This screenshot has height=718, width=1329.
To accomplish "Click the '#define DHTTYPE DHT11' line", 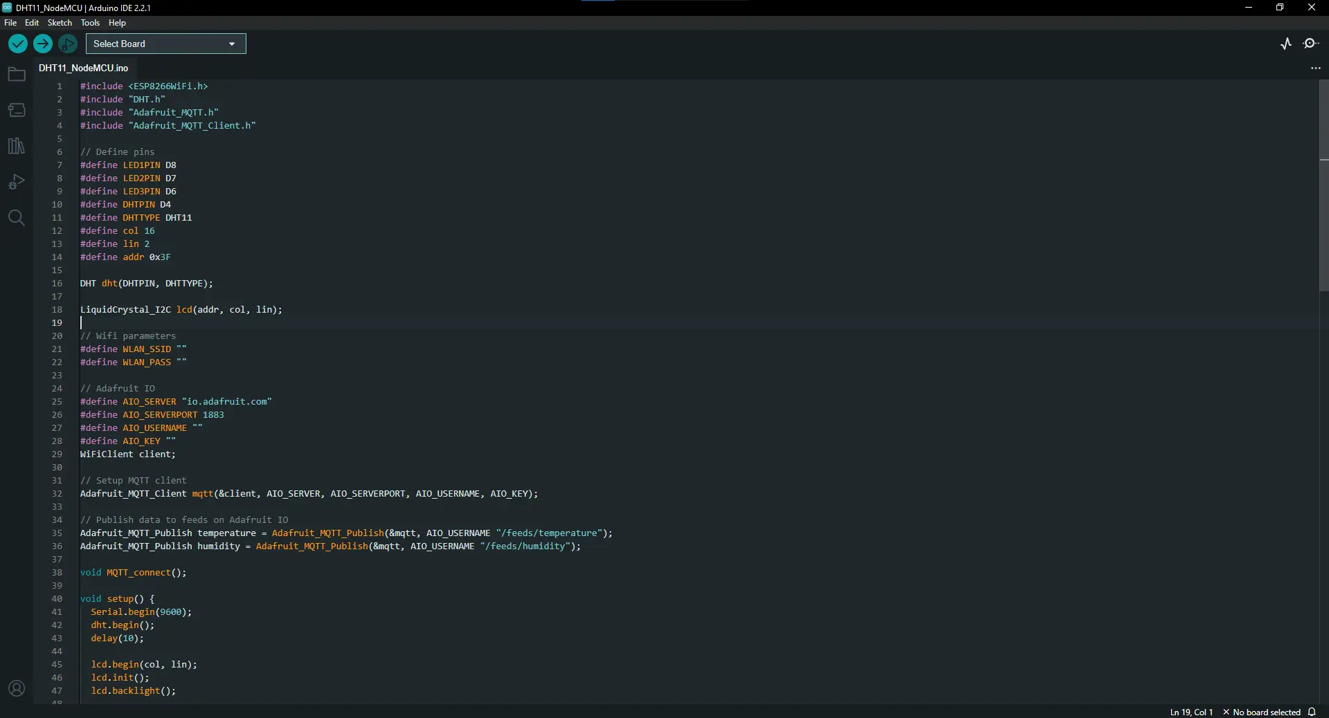I will pos(136,218).
